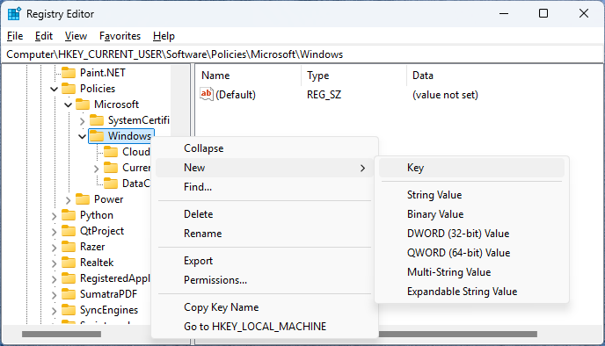Viewport: 605px width, 346px height.
Task: Click the RegisteredAppl folder icon
Action: point(69,278)
